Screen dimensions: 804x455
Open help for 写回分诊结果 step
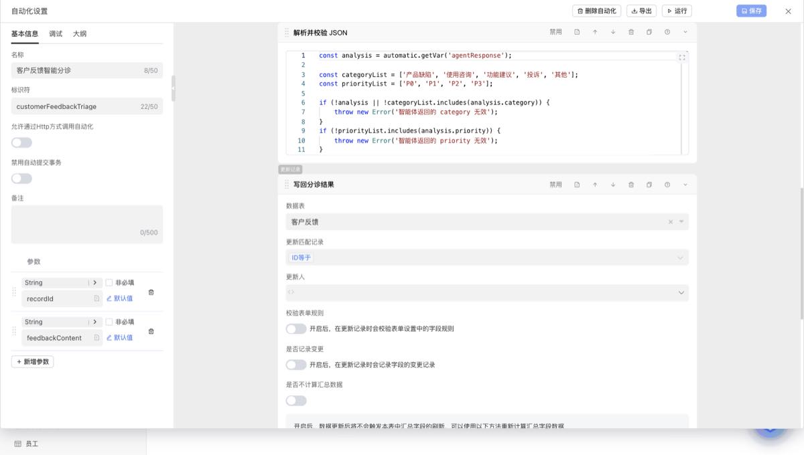point(667,185)
